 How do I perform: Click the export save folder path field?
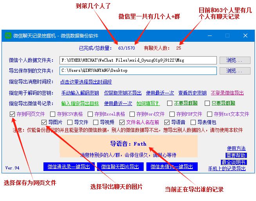138,71
